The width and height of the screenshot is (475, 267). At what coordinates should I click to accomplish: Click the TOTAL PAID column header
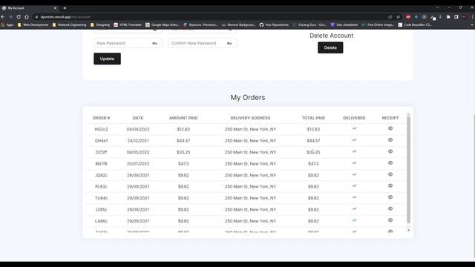(313, 118)
